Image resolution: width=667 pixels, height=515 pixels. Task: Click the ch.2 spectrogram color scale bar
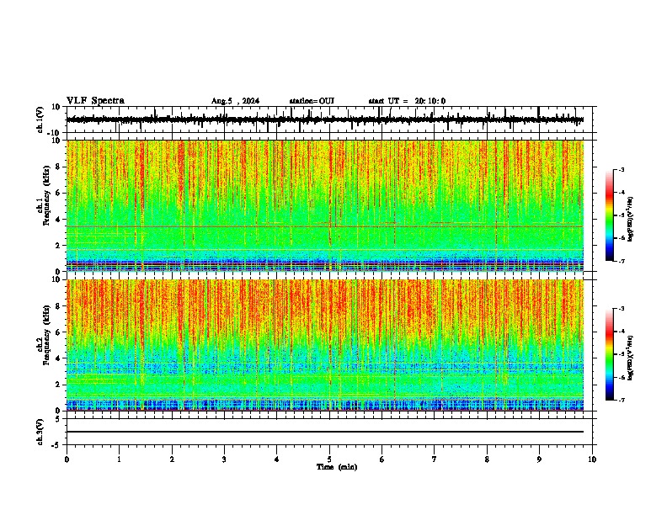click(610, 354)
